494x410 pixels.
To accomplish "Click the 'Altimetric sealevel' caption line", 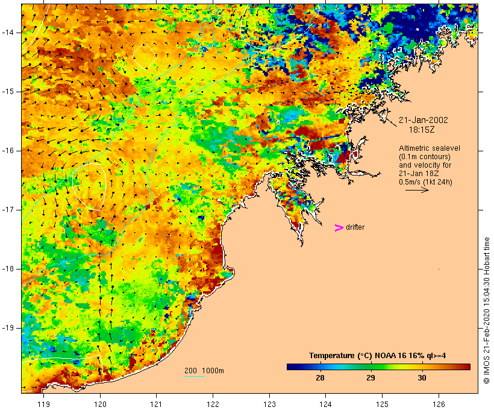I will [x=430, y=148].
